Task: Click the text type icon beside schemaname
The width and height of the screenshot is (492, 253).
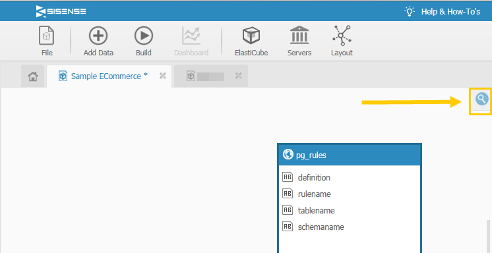Action: point(288,227)
